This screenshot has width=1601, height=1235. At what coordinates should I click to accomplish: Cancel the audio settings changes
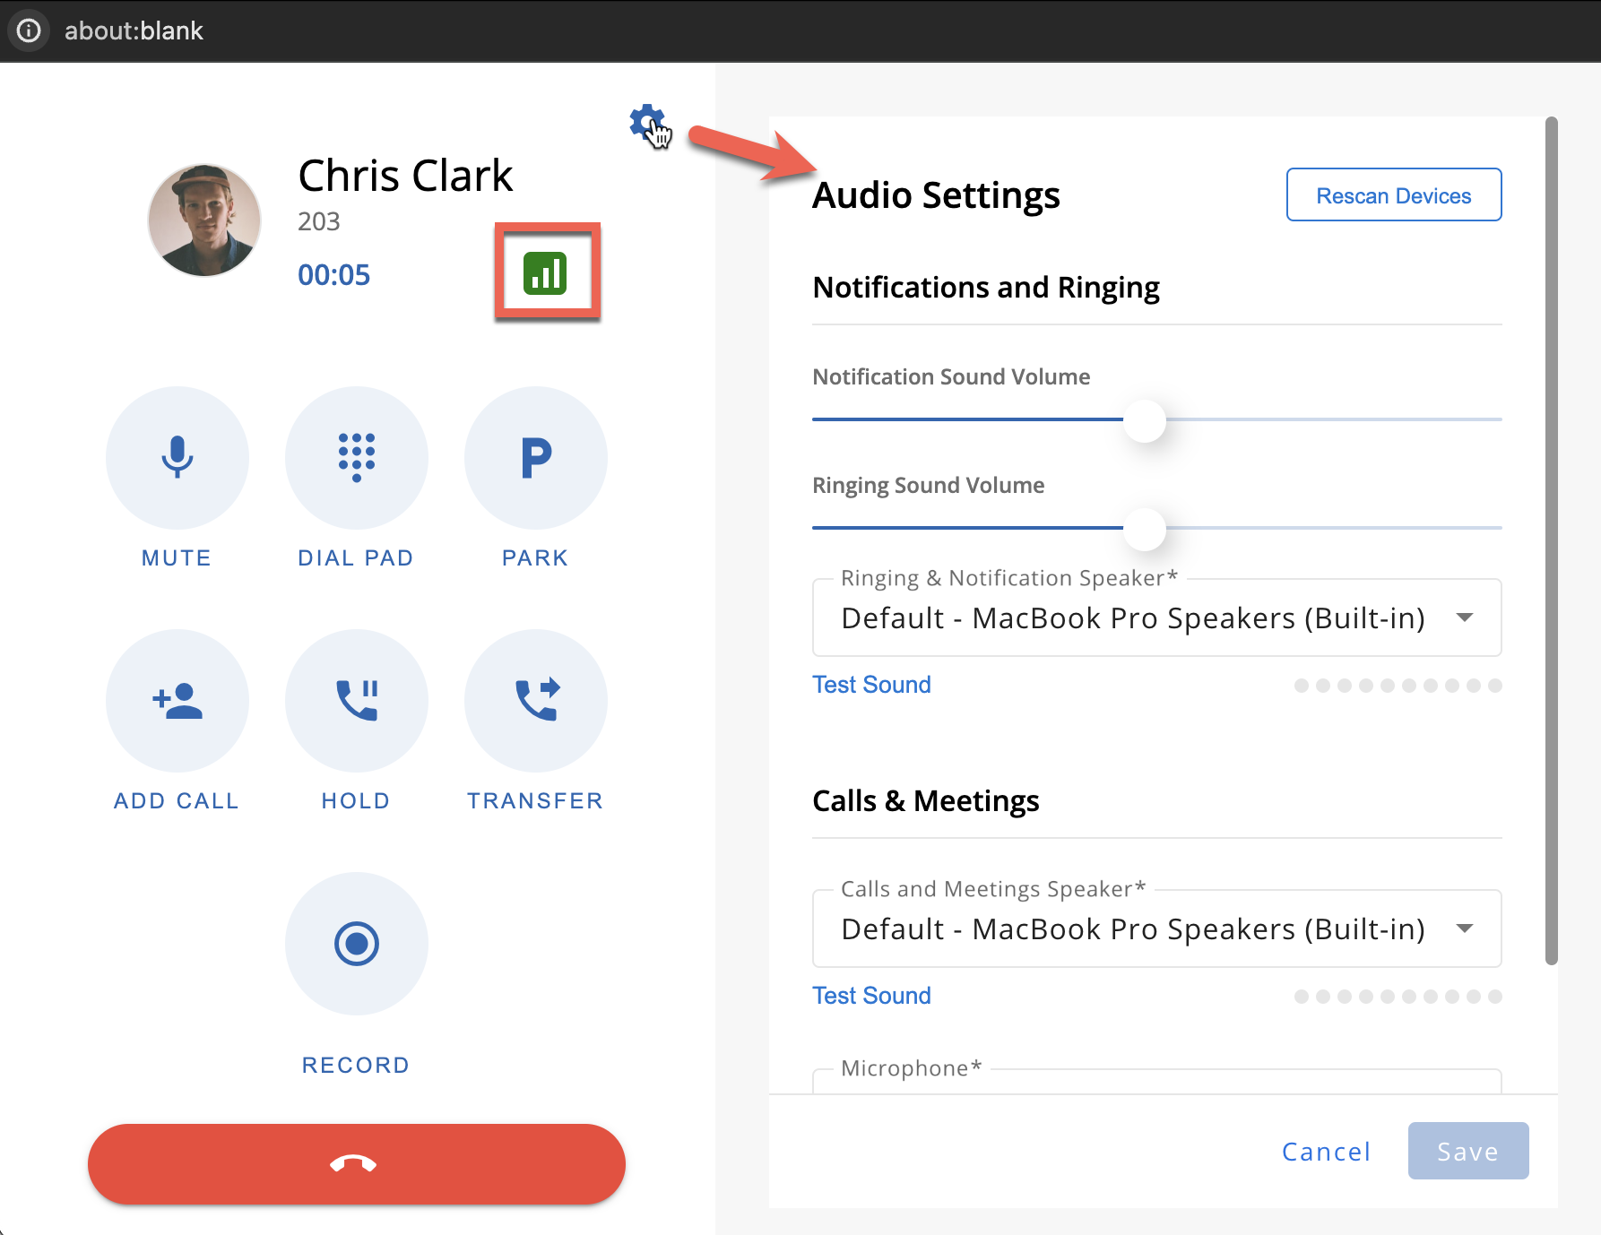point(1326,1152)
